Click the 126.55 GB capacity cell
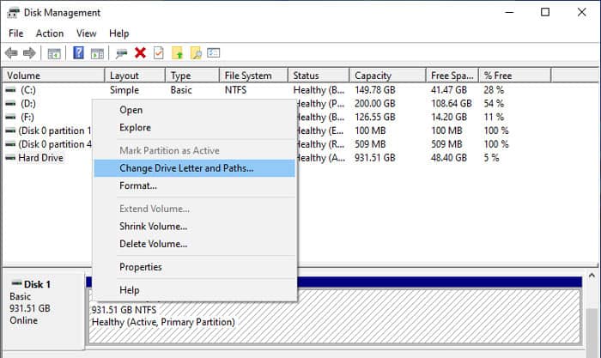 [375, 117]
